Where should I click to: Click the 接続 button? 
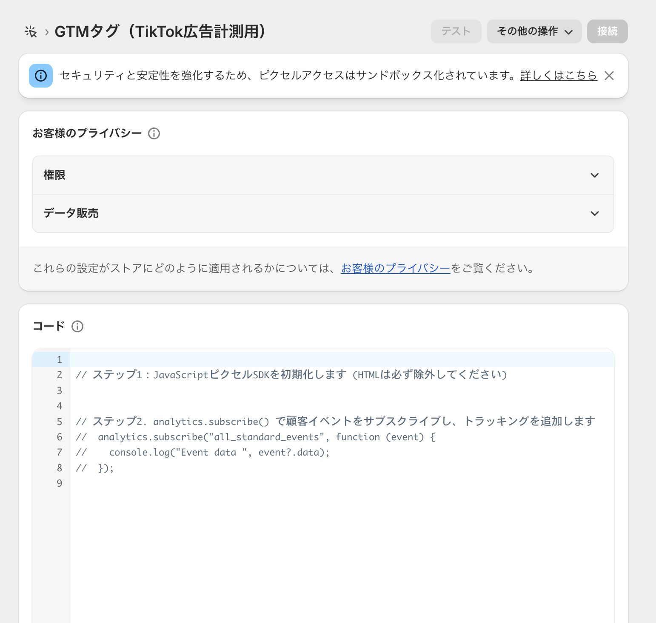point(608,31)
